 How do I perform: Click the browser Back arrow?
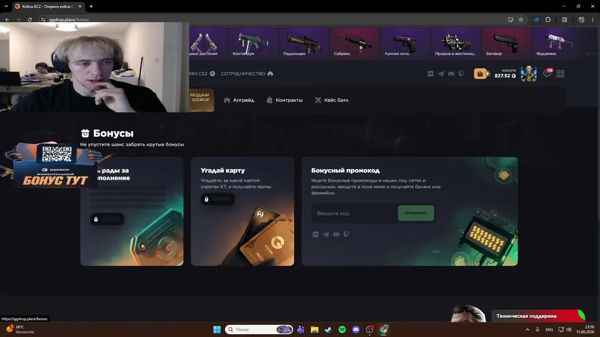[x=7, y=20]
